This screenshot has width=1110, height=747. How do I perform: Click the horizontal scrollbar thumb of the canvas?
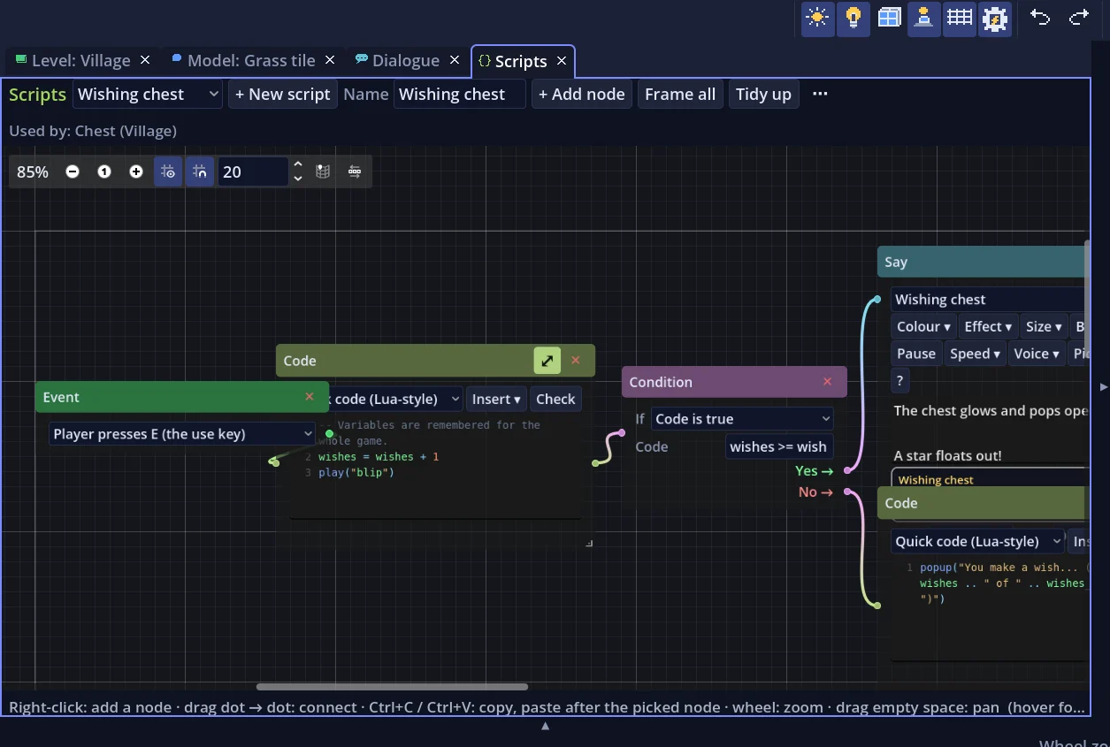pyautogui.click(x=392, y=687)
